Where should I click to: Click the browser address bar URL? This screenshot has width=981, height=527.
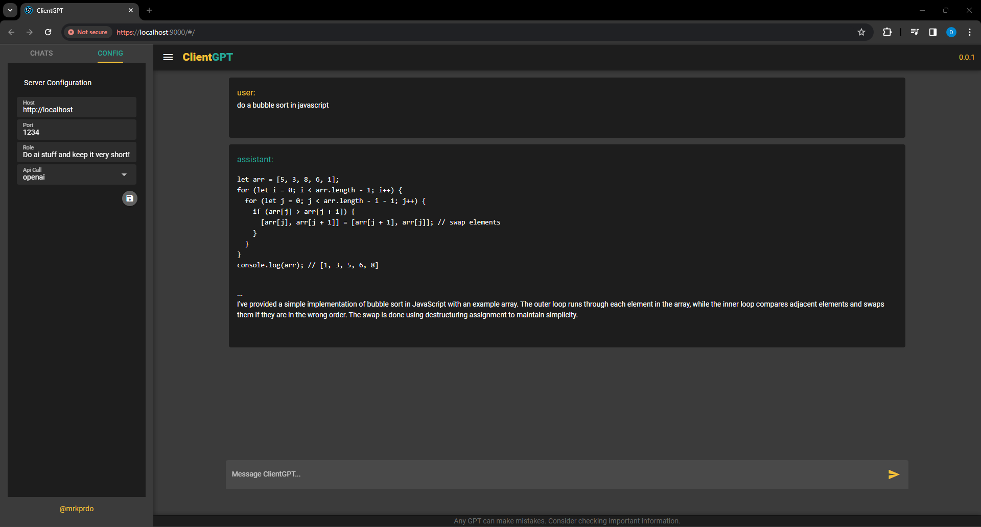click(155, 32)
